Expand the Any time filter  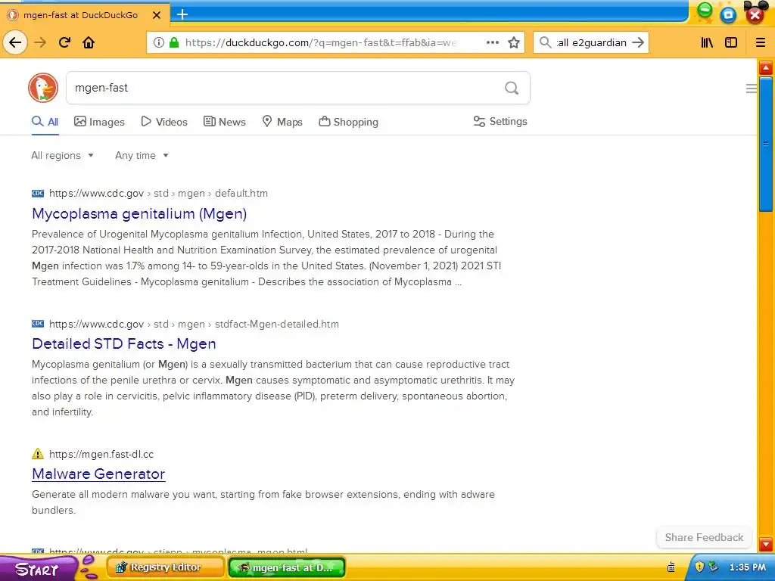142,155
